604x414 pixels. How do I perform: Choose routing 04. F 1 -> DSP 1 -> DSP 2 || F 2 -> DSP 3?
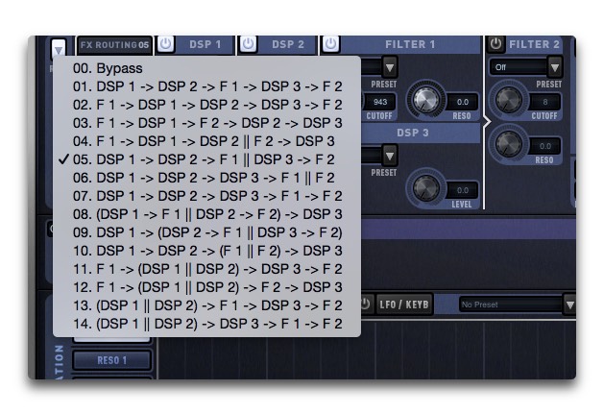point(206,141)
